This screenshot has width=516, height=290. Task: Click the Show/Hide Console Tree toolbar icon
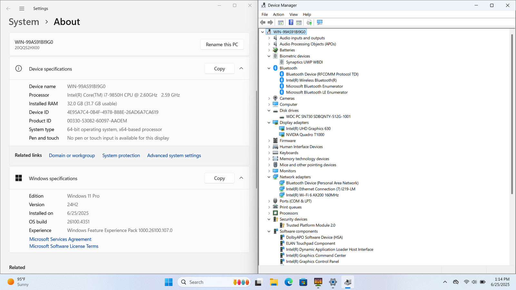tap(281, 22)
